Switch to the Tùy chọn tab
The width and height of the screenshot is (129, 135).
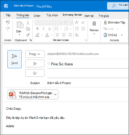[x=52, y=15]
